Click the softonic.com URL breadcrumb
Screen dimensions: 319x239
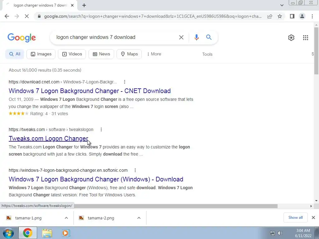coord(68,170)
